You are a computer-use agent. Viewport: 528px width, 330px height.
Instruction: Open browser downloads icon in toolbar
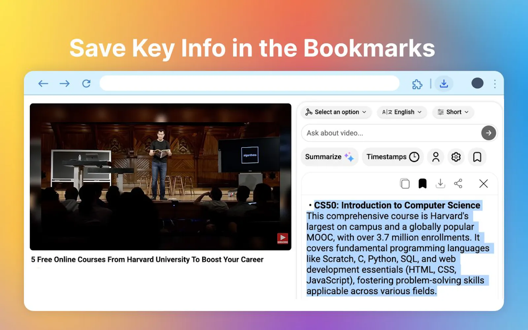pyautogui.click(x=444, y=84)
